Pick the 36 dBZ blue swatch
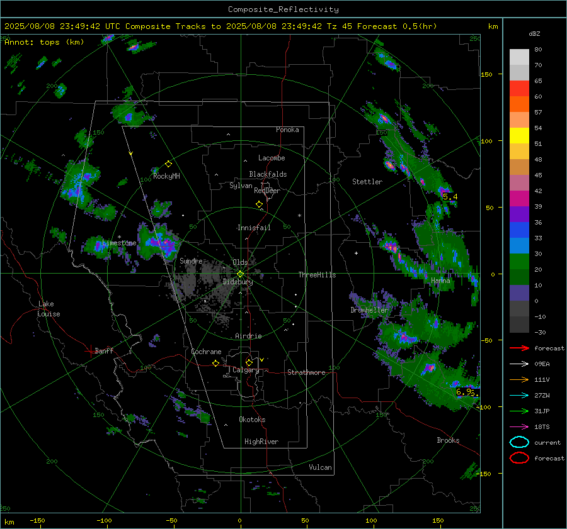 [x=519, y=230]
